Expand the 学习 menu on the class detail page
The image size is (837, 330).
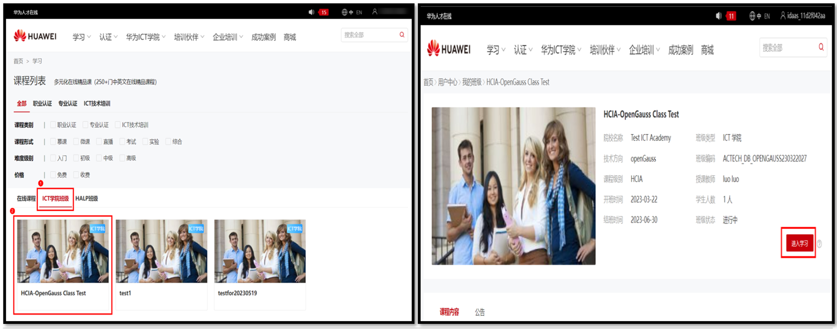pyautogui.click(x=496, y=50)
